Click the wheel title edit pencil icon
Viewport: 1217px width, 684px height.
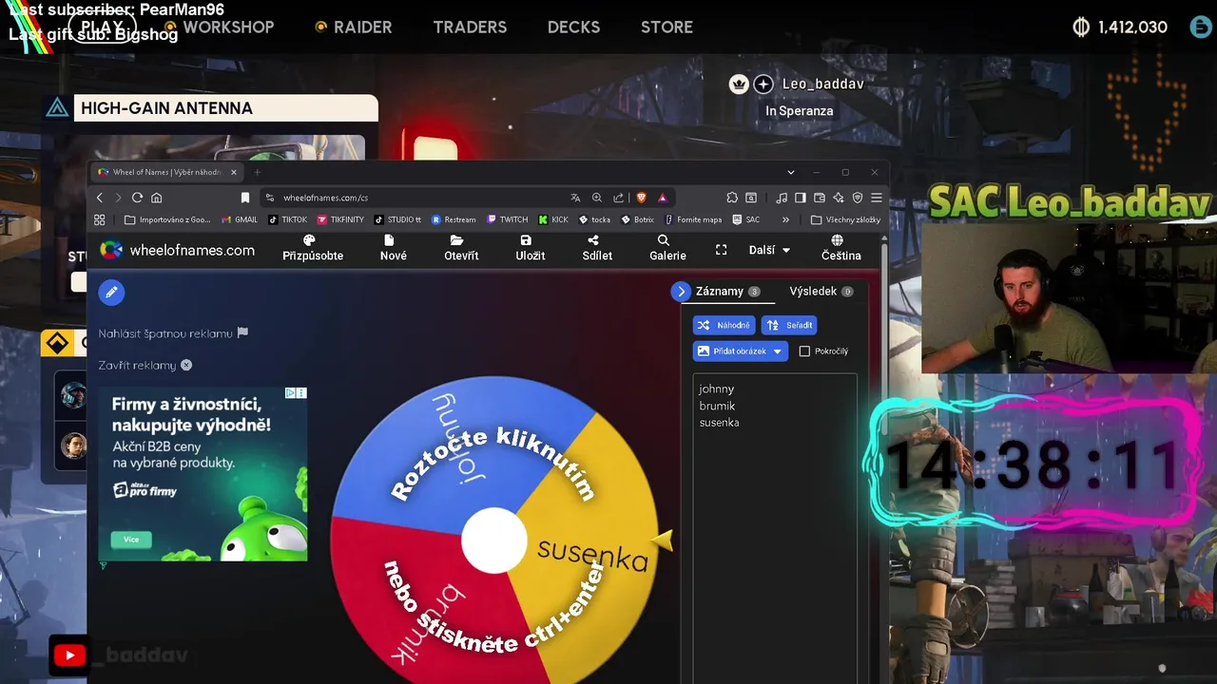[x=111, y=292]
